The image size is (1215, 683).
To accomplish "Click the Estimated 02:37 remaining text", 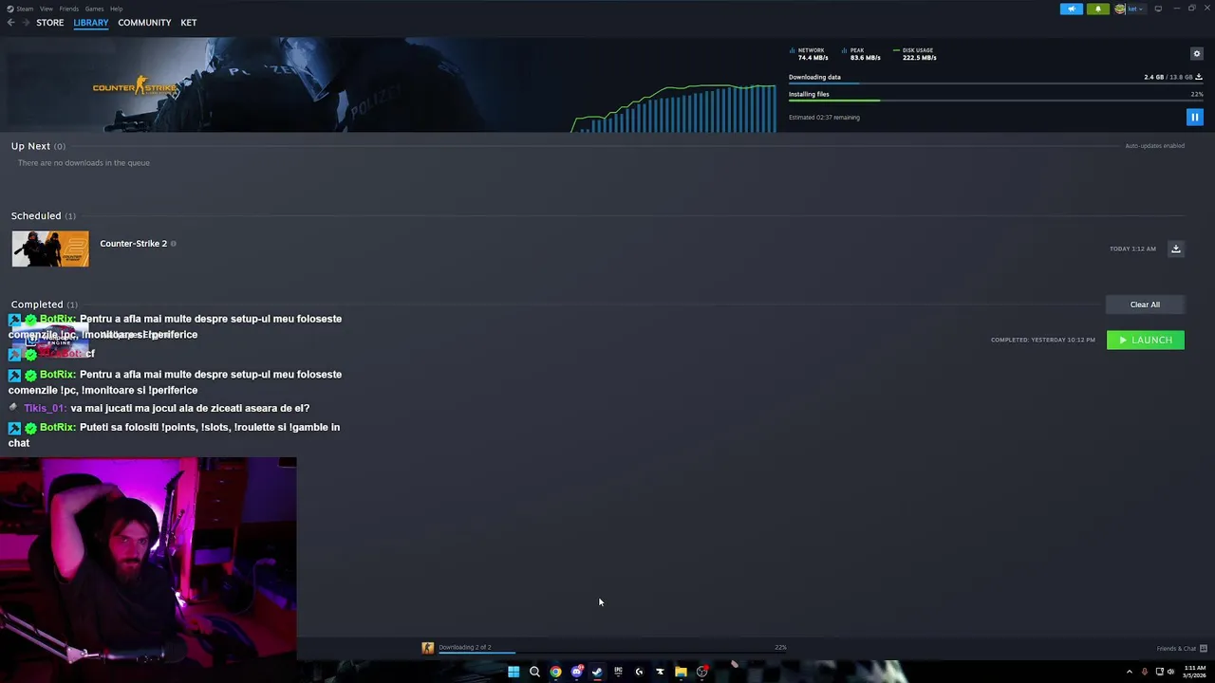I will (824, 118).
